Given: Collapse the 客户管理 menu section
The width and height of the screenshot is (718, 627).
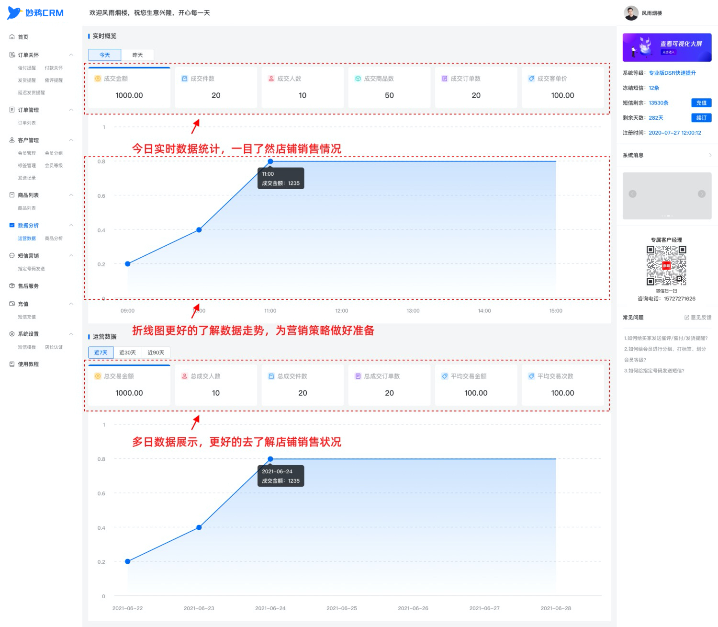Looking at the screenshot, I should coord(71,140).
